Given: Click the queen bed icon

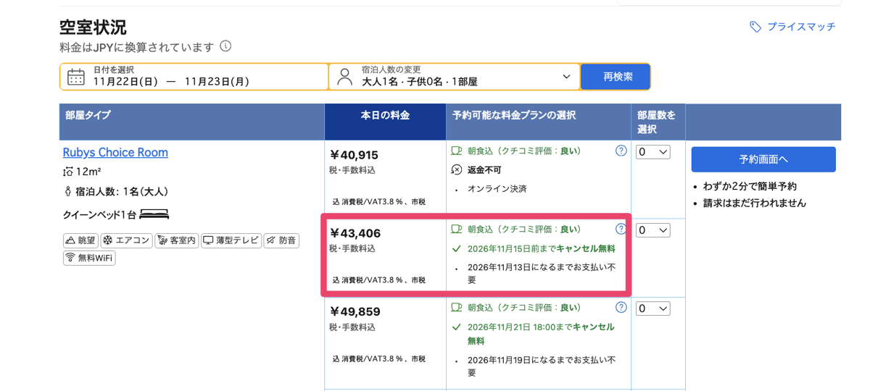Looking at the screenshot, I should (154, 214).
